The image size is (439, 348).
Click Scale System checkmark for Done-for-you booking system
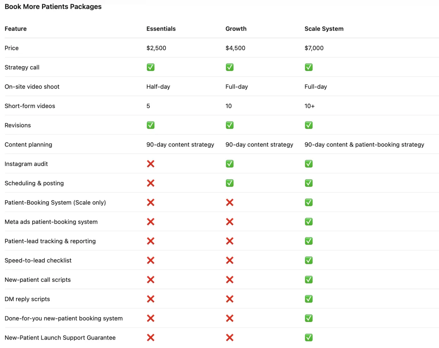coord(308,318)
